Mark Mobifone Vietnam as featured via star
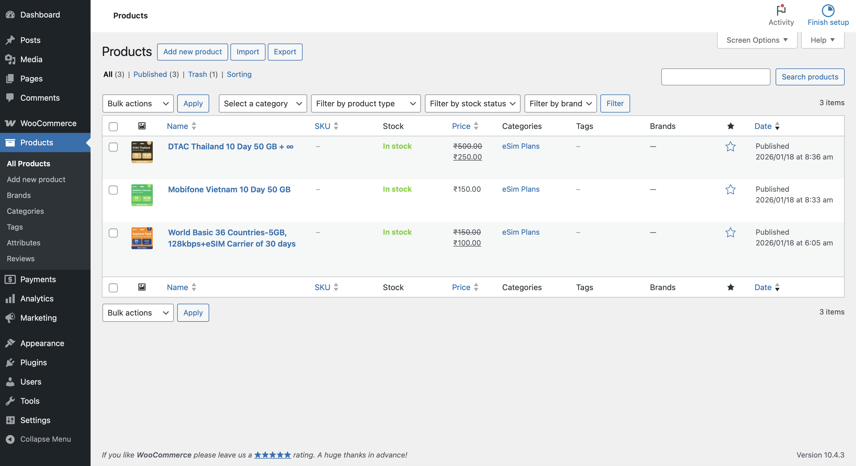Viewport: 856px width, 466px height. tap(730, 190)
